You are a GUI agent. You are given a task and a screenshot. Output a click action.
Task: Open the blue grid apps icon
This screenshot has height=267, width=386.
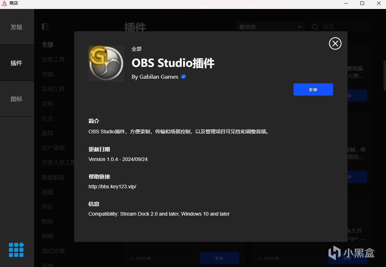(x=16, y=250)
